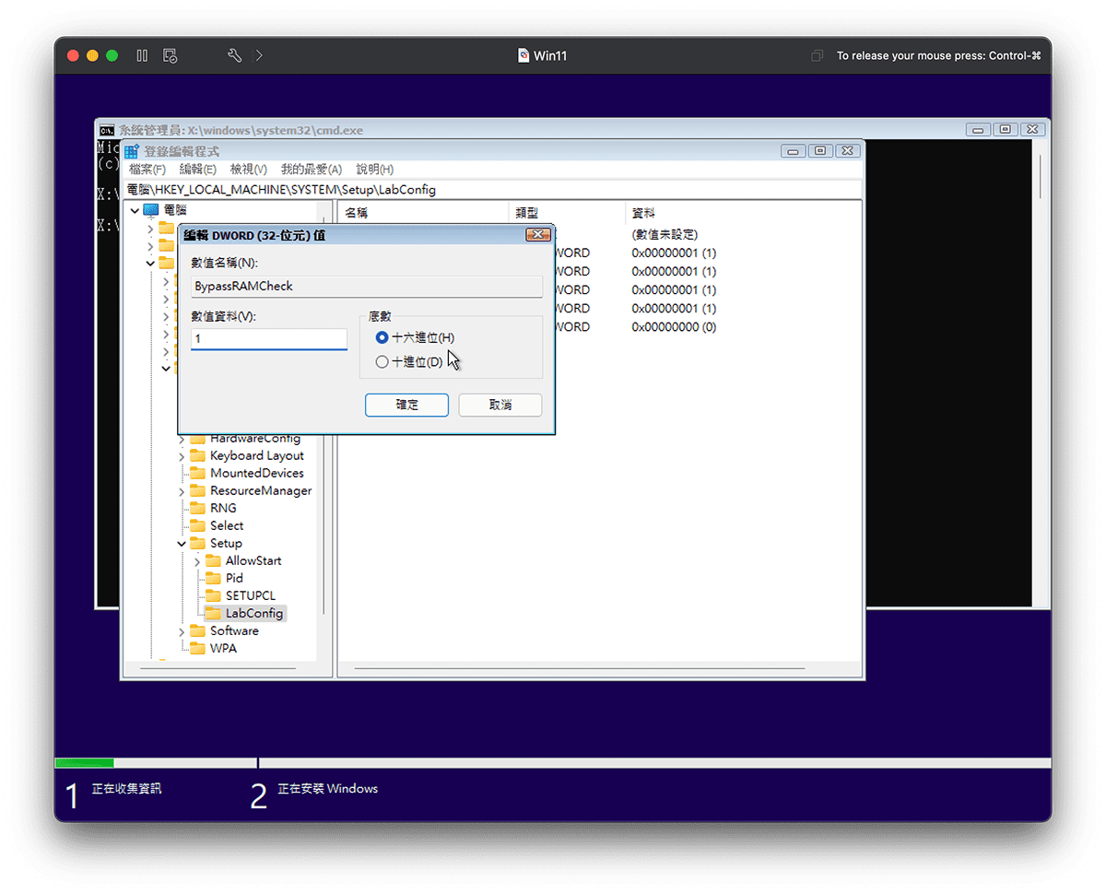The image size is (1106, 894).
Task: Click inside the 數值資料(V) value field
Action: tap(267, 338)
